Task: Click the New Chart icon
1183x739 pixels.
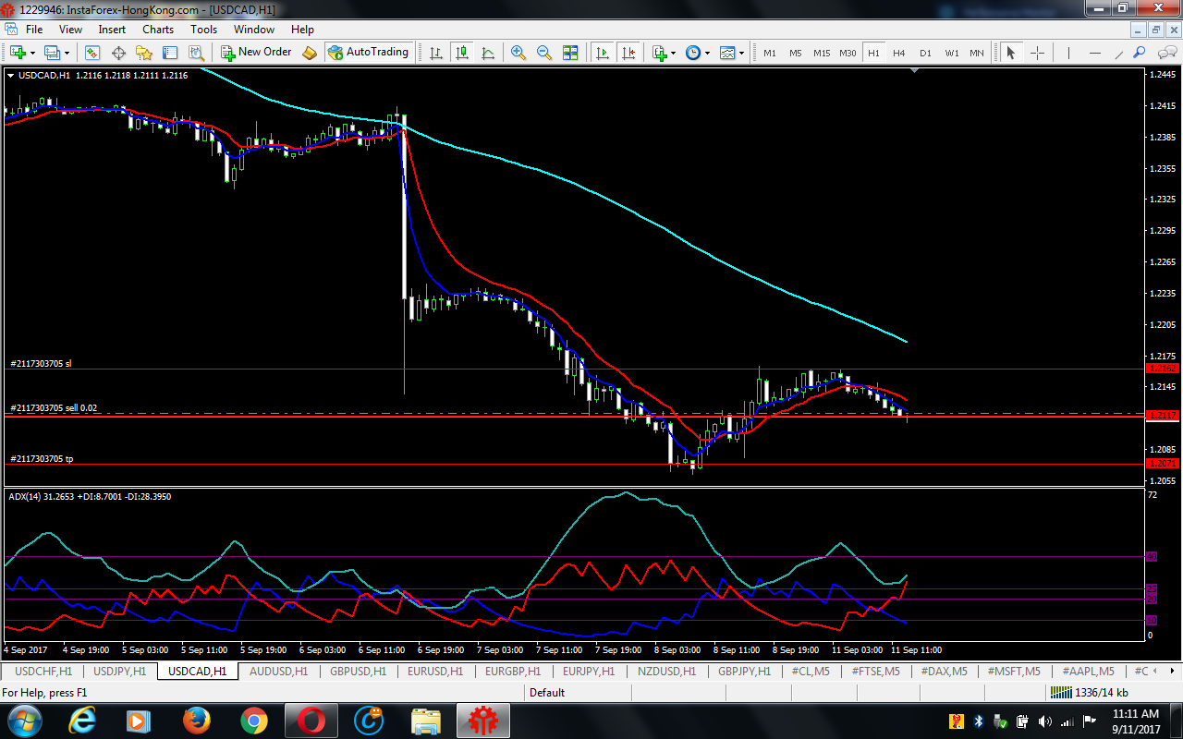Action: pos(18,53)
